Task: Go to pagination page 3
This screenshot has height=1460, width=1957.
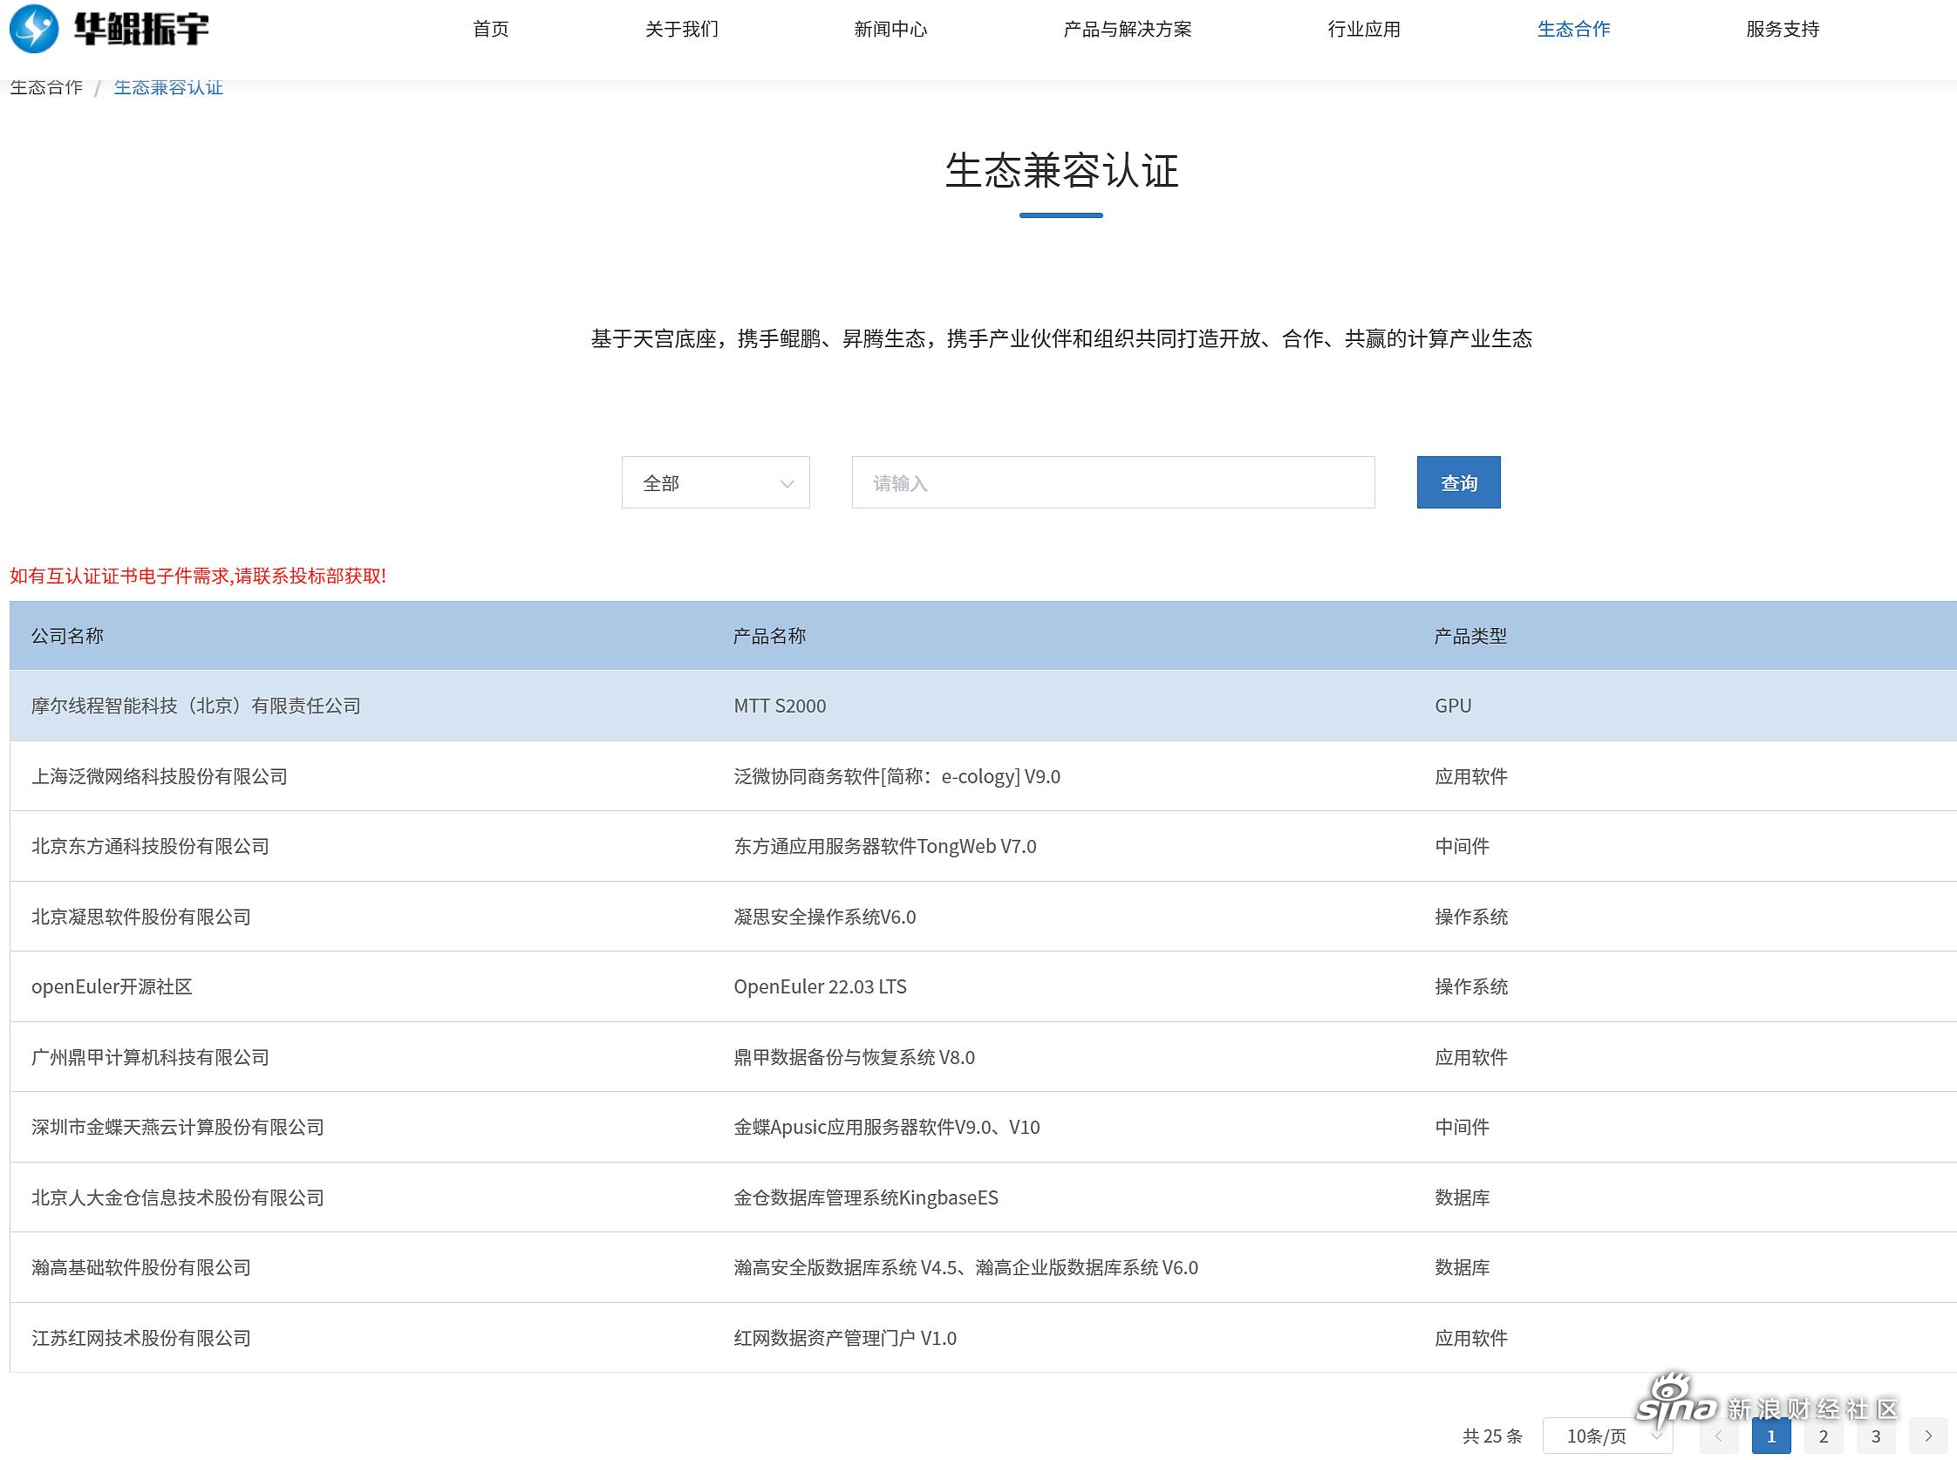Action: 1876,1436
